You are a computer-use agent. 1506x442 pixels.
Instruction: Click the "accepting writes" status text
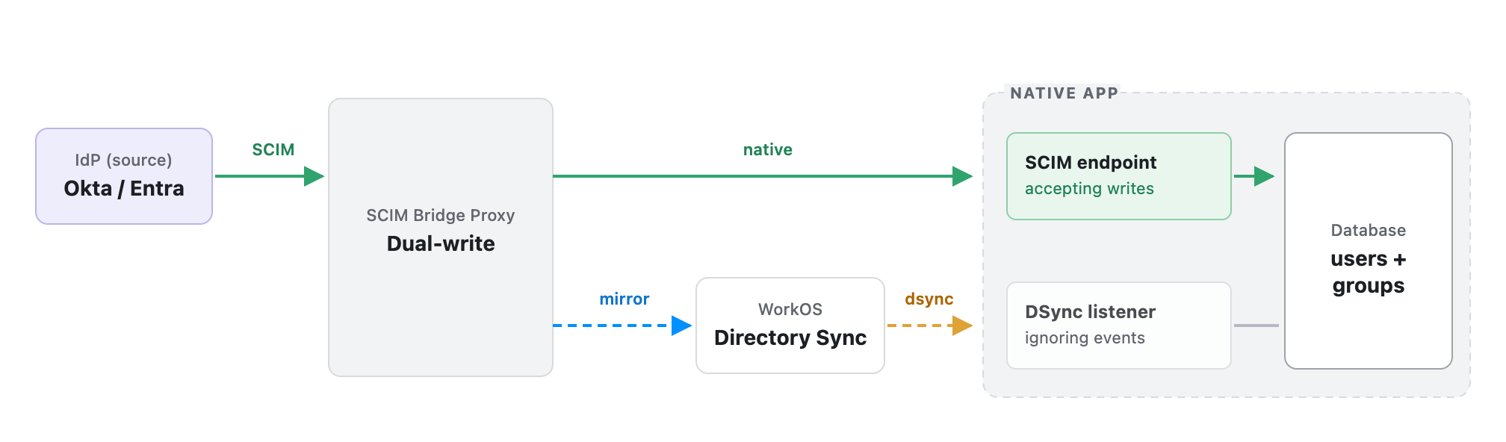[1089, 189]
